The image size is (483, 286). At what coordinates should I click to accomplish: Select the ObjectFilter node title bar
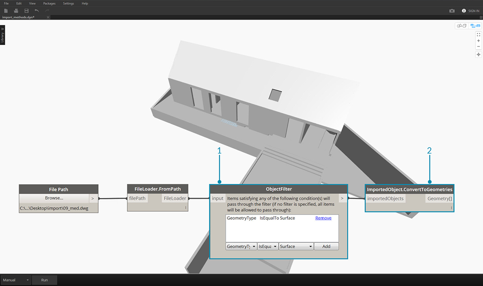tap(279, 189)
